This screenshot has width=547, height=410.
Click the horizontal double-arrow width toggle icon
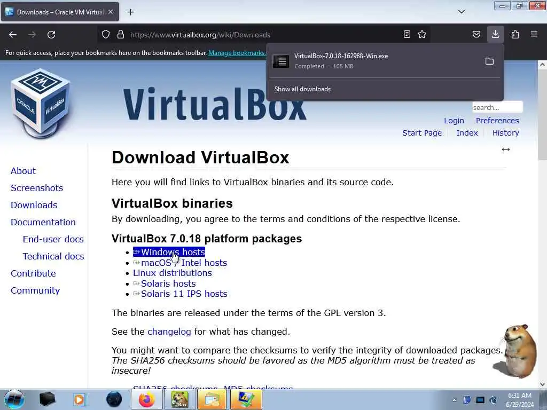click(506, 149)
